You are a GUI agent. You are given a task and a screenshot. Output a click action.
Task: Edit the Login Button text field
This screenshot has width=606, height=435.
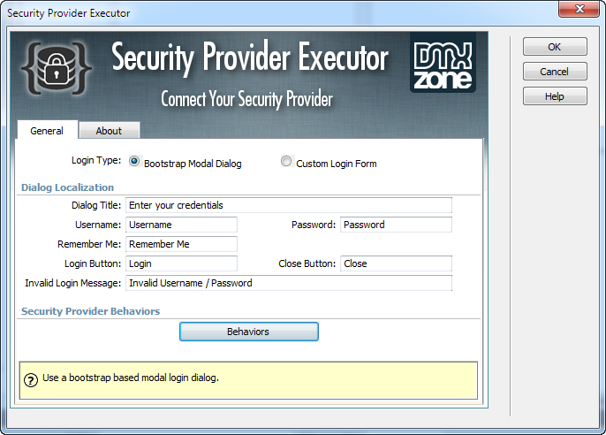[x=181, y=263]
